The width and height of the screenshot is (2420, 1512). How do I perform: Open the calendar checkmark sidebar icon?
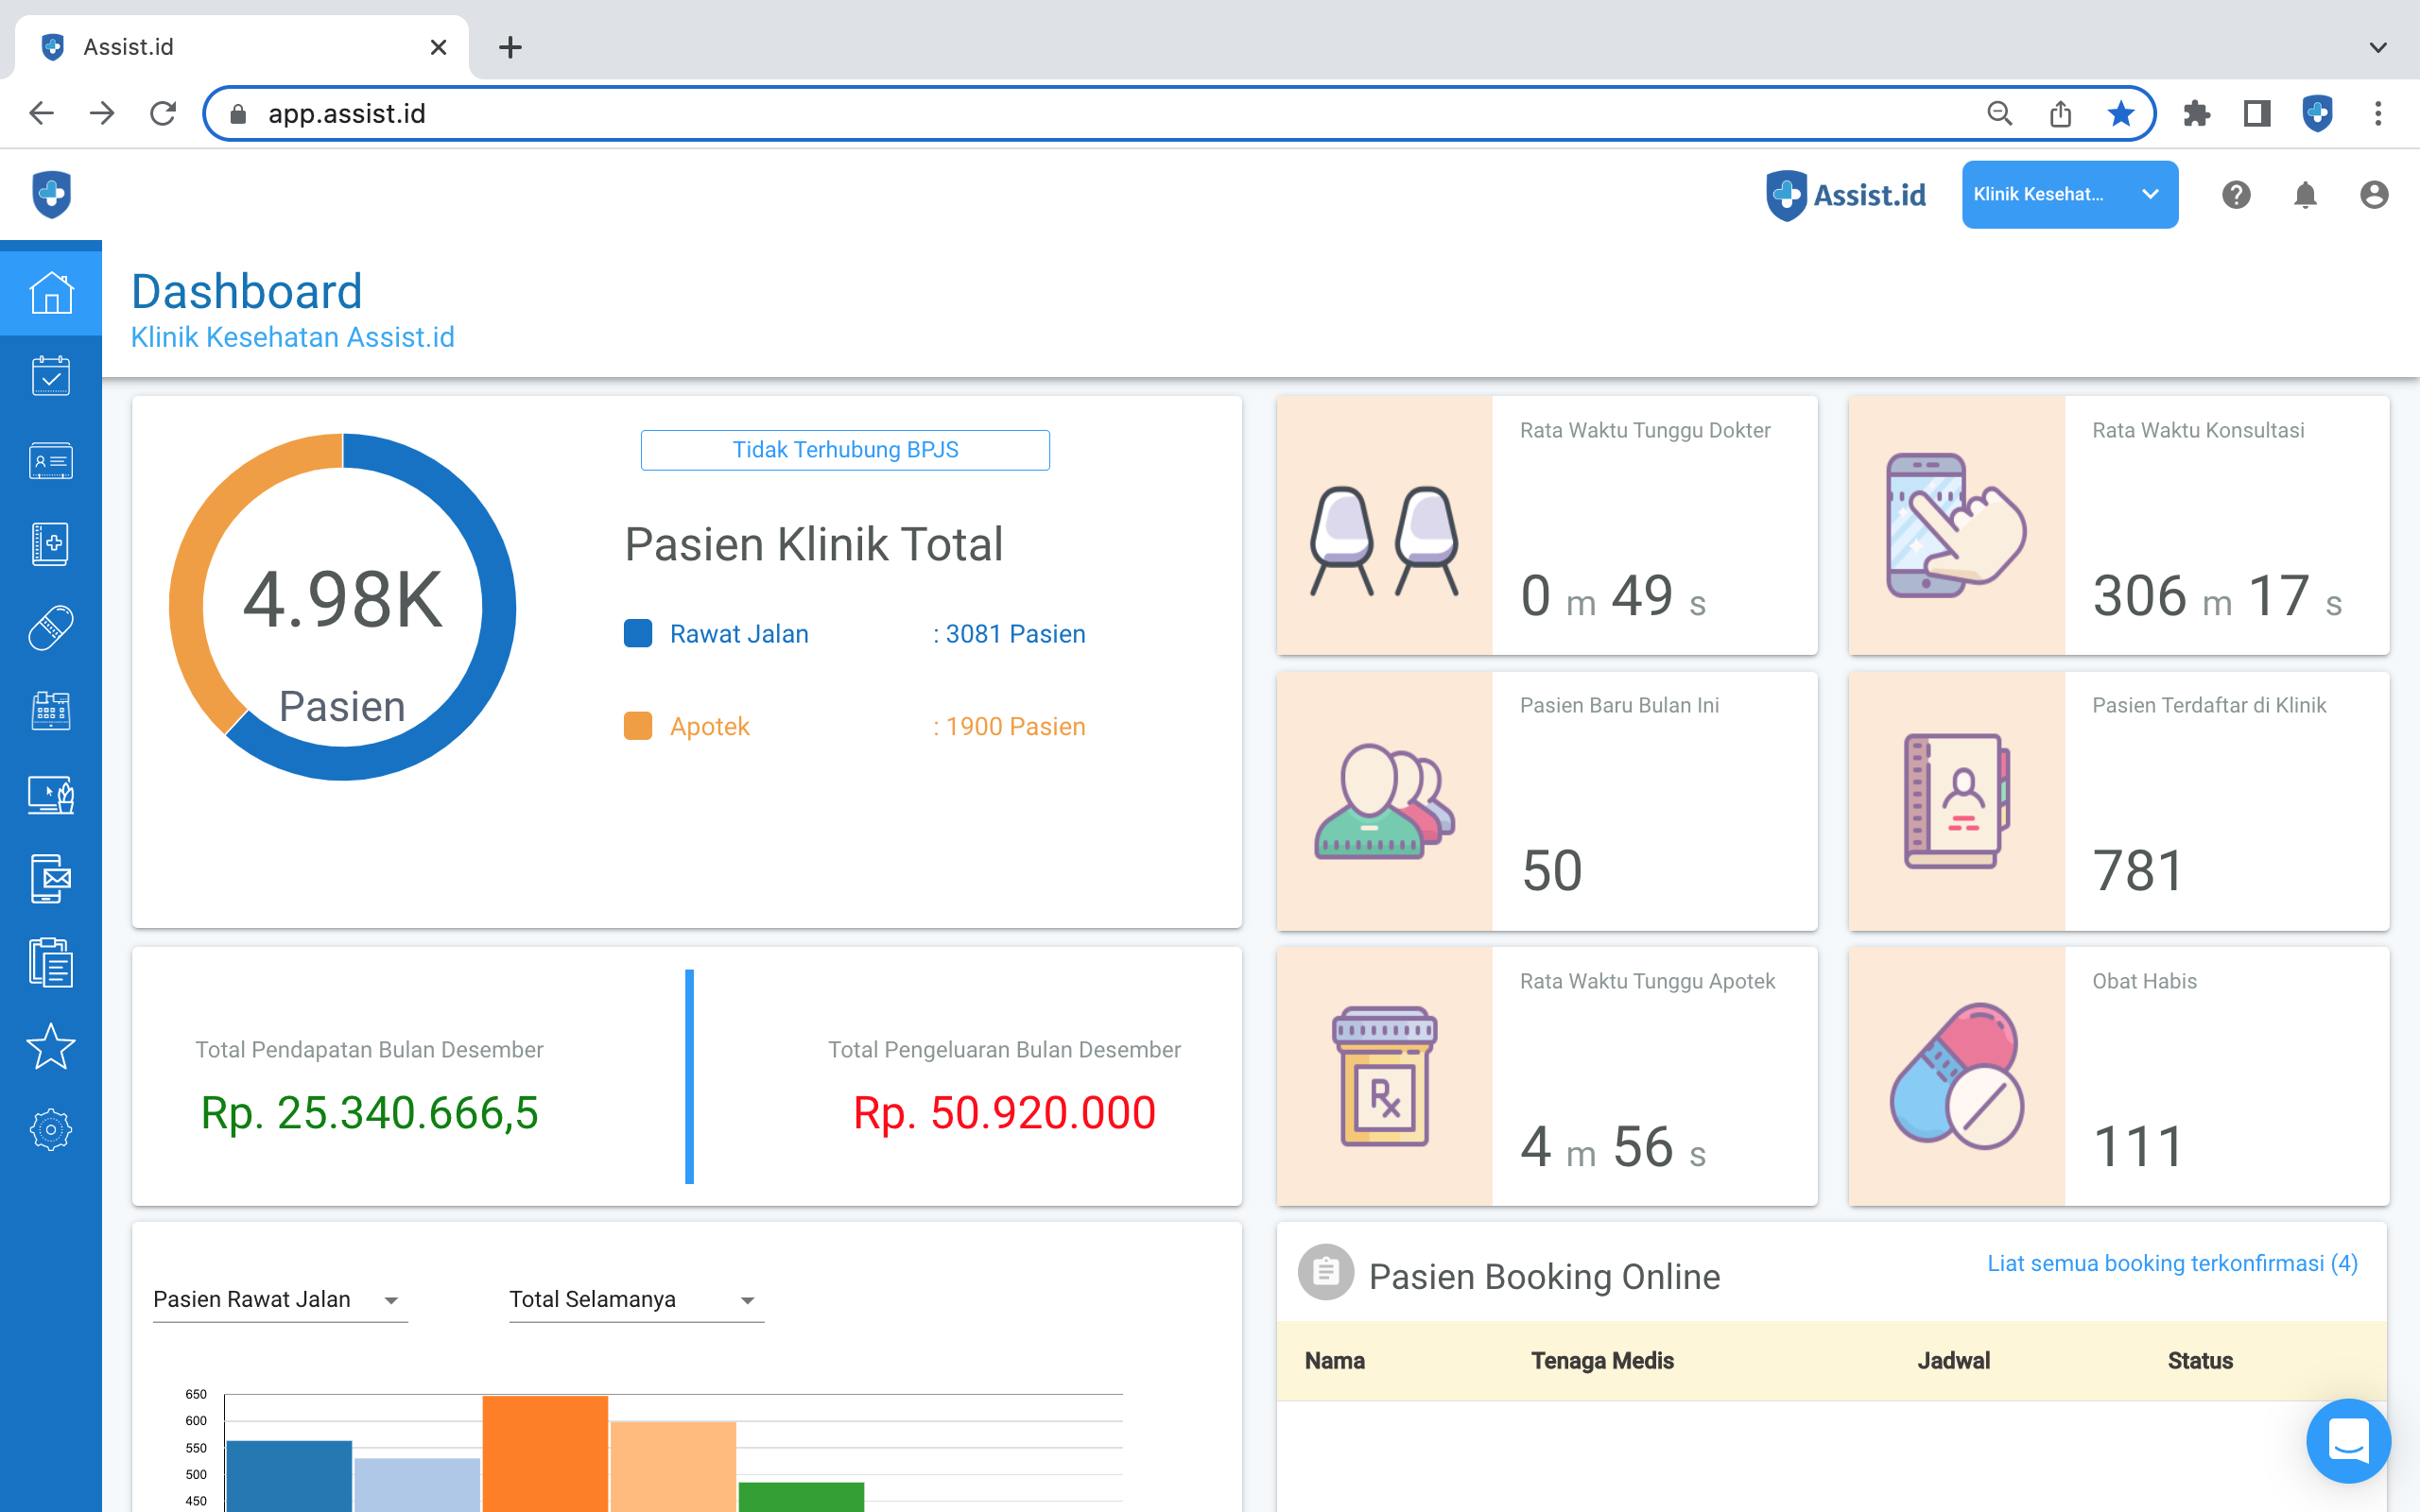[51, 377]
